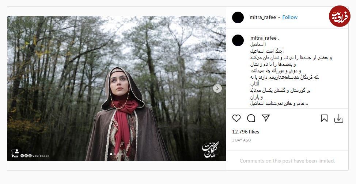
Task: Advance carousel with the next arrow
Action: [x=217, y=88]
